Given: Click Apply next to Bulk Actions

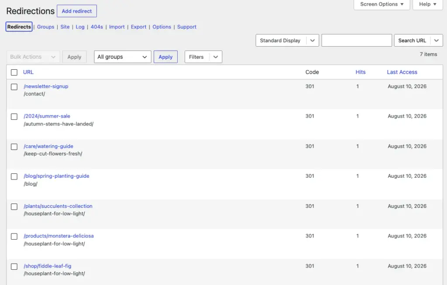Looking at the screenshot, I should (x=74, y=57).
